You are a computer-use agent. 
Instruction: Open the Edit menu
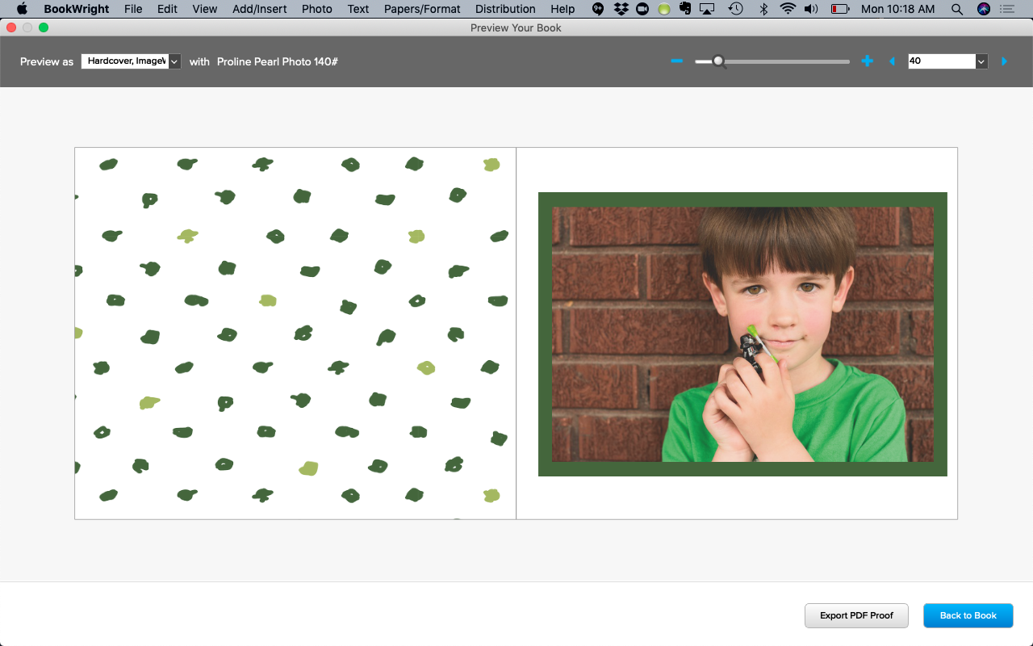167,9
